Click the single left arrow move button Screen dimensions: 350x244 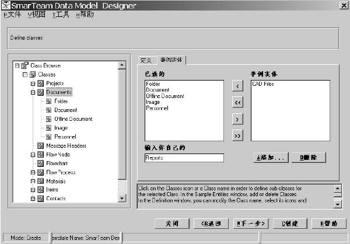coord(237,86)
